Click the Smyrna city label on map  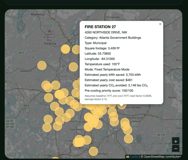pyautogui.click(x=50, y=44)
